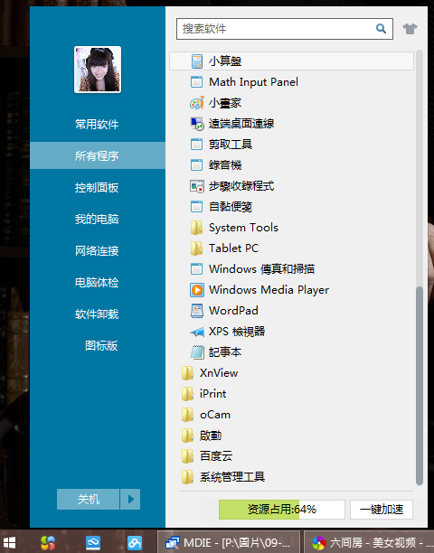Launch 記事本 notepad icon

click(197, 352)
